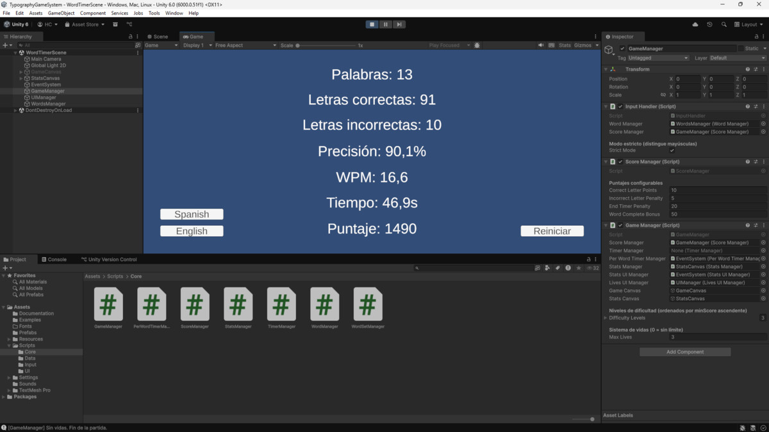This screenshot has width=769, height=432.
Task: Click the Project icon size slider handle
Action: (x=592, y=419)
